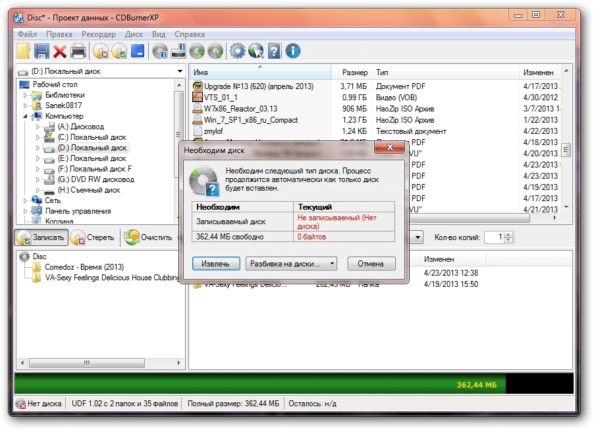Image resolution: width=594 pixels, height=430 pixels.
Task: Sort file list by Тип column
Action: [x=445, y=73]
